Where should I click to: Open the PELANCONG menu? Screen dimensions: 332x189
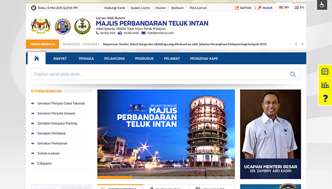(114, 59)
